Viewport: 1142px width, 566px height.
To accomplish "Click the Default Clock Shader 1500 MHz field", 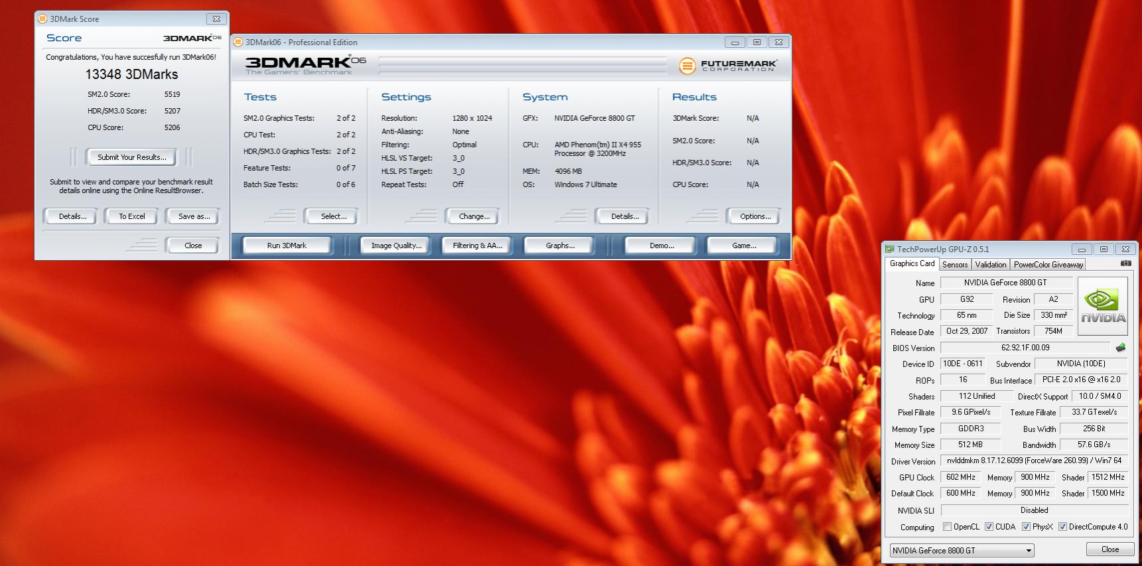I will coord(1107,493).
